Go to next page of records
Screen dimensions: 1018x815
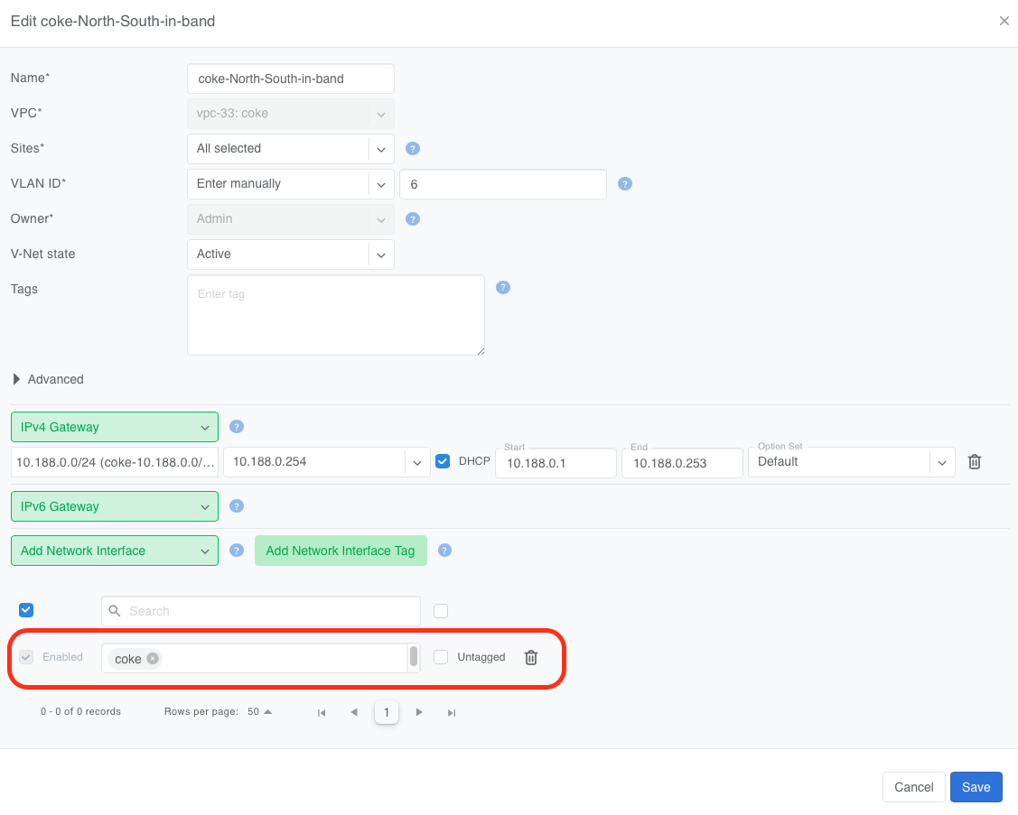click(419, 712)
